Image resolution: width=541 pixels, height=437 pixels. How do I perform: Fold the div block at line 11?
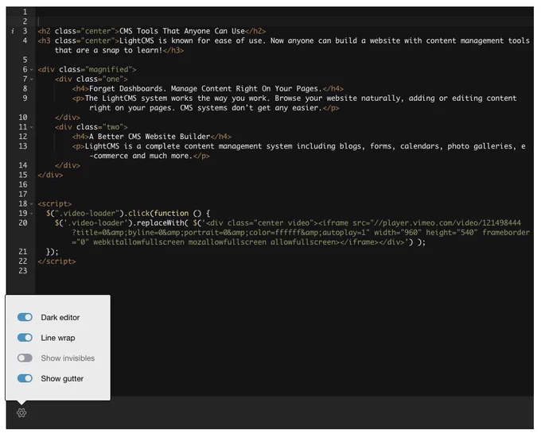tap(31, 127)
